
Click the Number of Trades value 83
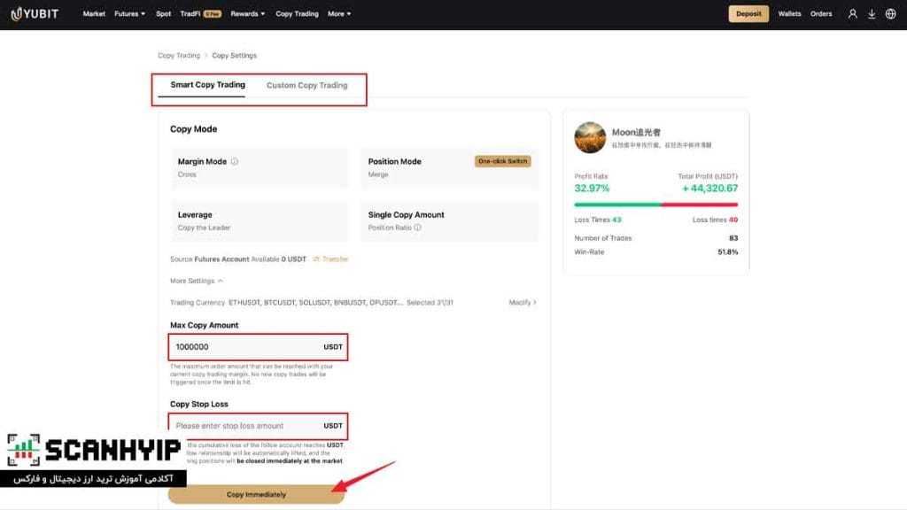tap(733, 238)
